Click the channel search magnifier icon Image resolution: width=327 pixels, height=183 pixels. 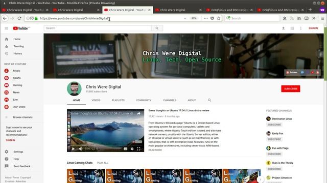click(209, 100)
